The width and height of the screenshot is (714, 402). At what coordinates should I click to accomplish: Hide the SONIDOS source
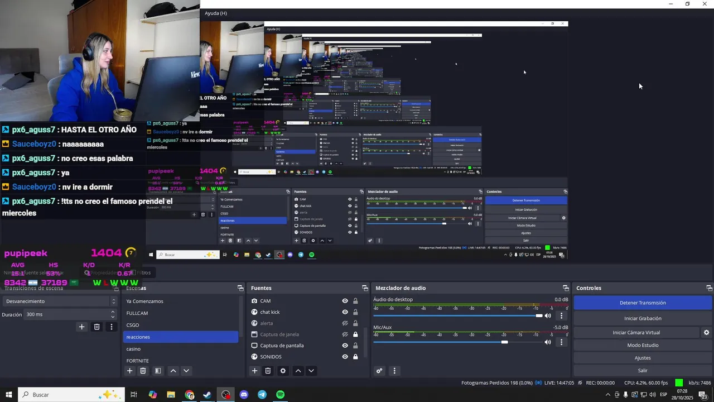click(345, 357)
